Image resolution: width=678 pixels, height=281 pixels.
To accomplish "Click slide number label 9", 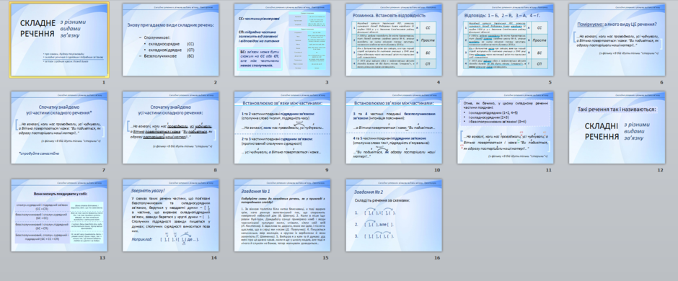I will (x=327, y=169).
